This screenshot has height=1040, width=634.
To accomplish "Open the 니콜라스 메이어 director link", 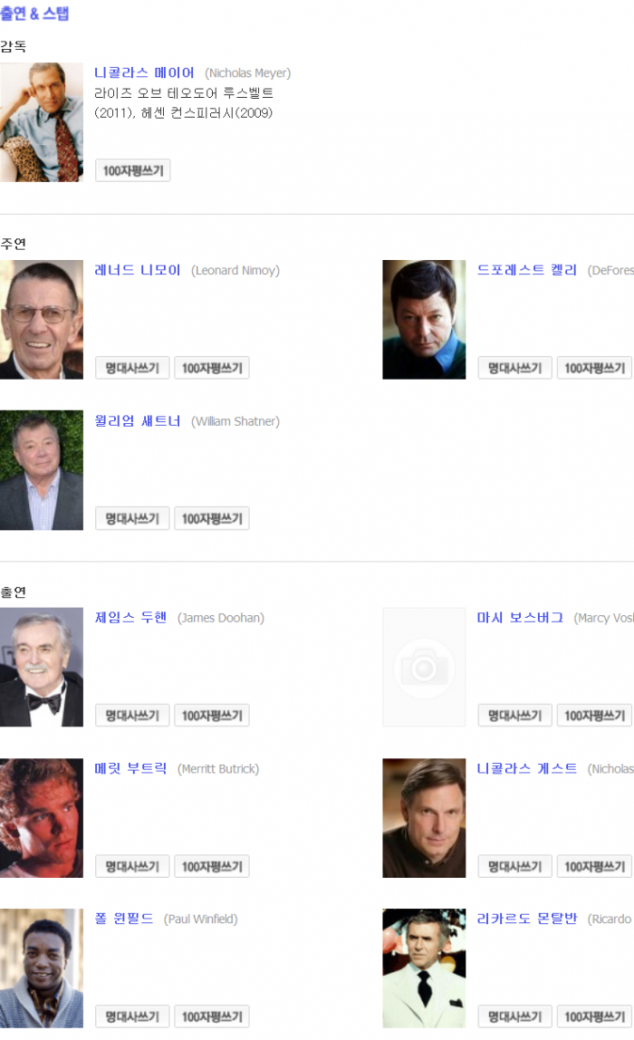I will 144,72.
